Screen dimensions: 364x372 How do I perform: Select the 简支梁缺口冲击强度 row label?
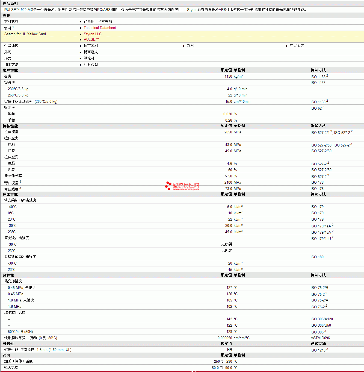(x=20, y=200)
